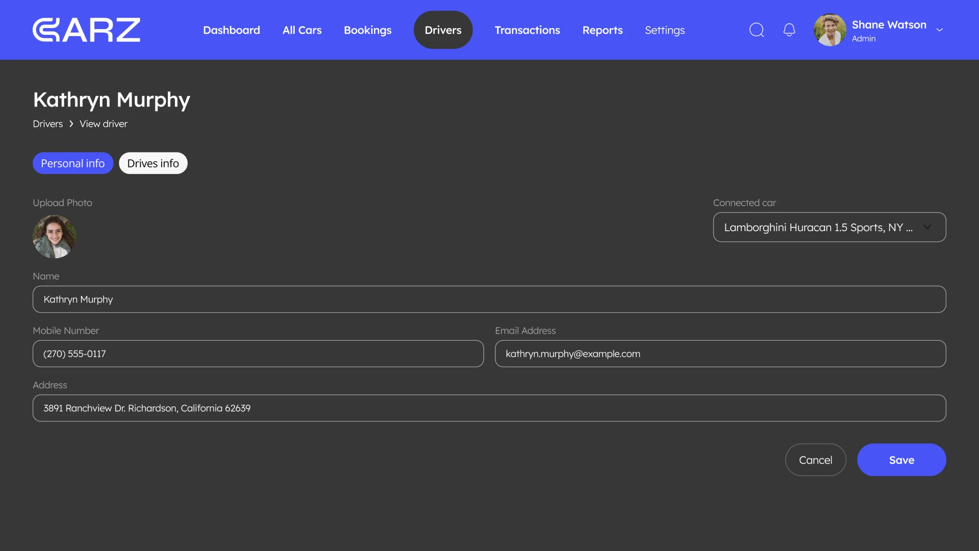Screen dimensions: 979x551
Task: Click the CARZ logo
Action: click(x=86, y=30)
